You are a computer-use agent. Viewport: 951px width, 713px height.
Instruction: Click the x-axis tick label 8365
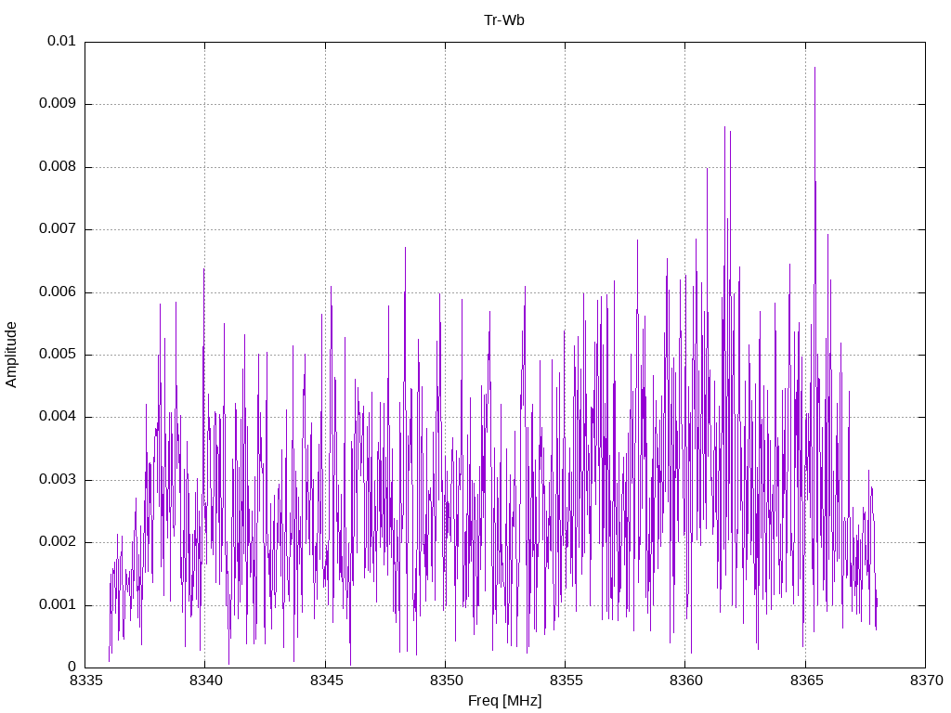tap(806, 681)
